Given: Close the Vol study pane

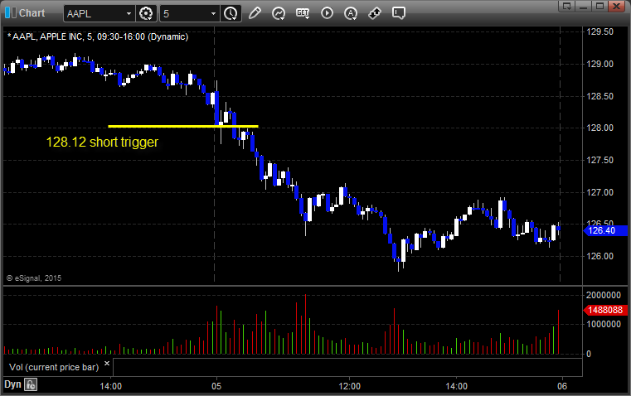Looking at the screenshot, I should [107, 364].
